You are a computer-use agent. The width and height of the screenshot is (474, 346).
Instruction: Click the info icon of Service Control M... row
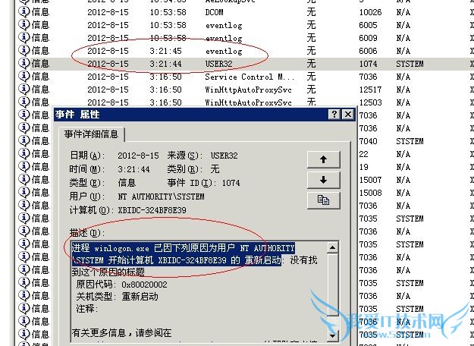(x=24, y=76)
